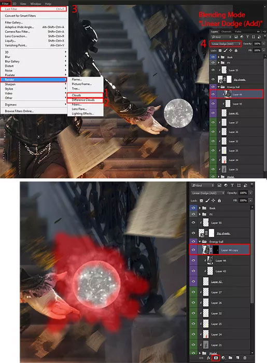Switch to the Paths tab

click(x=238, y=32)
